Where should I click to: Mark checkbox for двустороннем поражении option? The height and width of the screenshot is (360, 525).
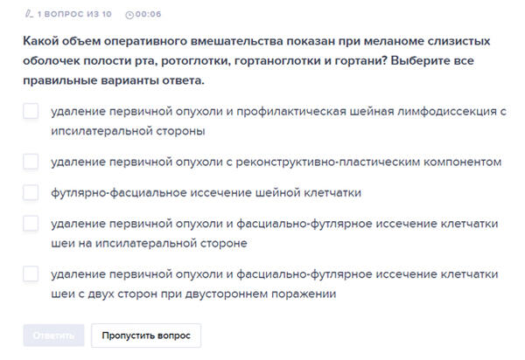(x=31, y=273)
